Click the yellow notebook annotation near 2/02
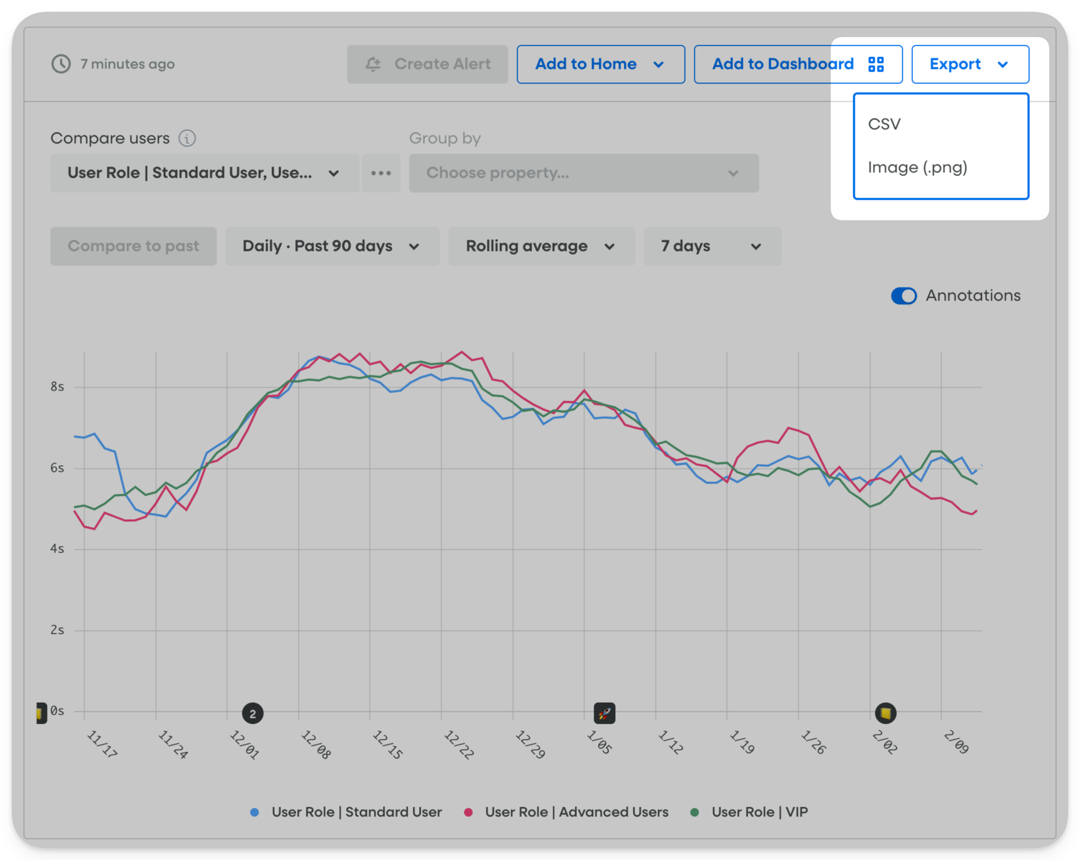Viewport: 1080px width, 860px height. pyautogui.click(x=885, y=714)
